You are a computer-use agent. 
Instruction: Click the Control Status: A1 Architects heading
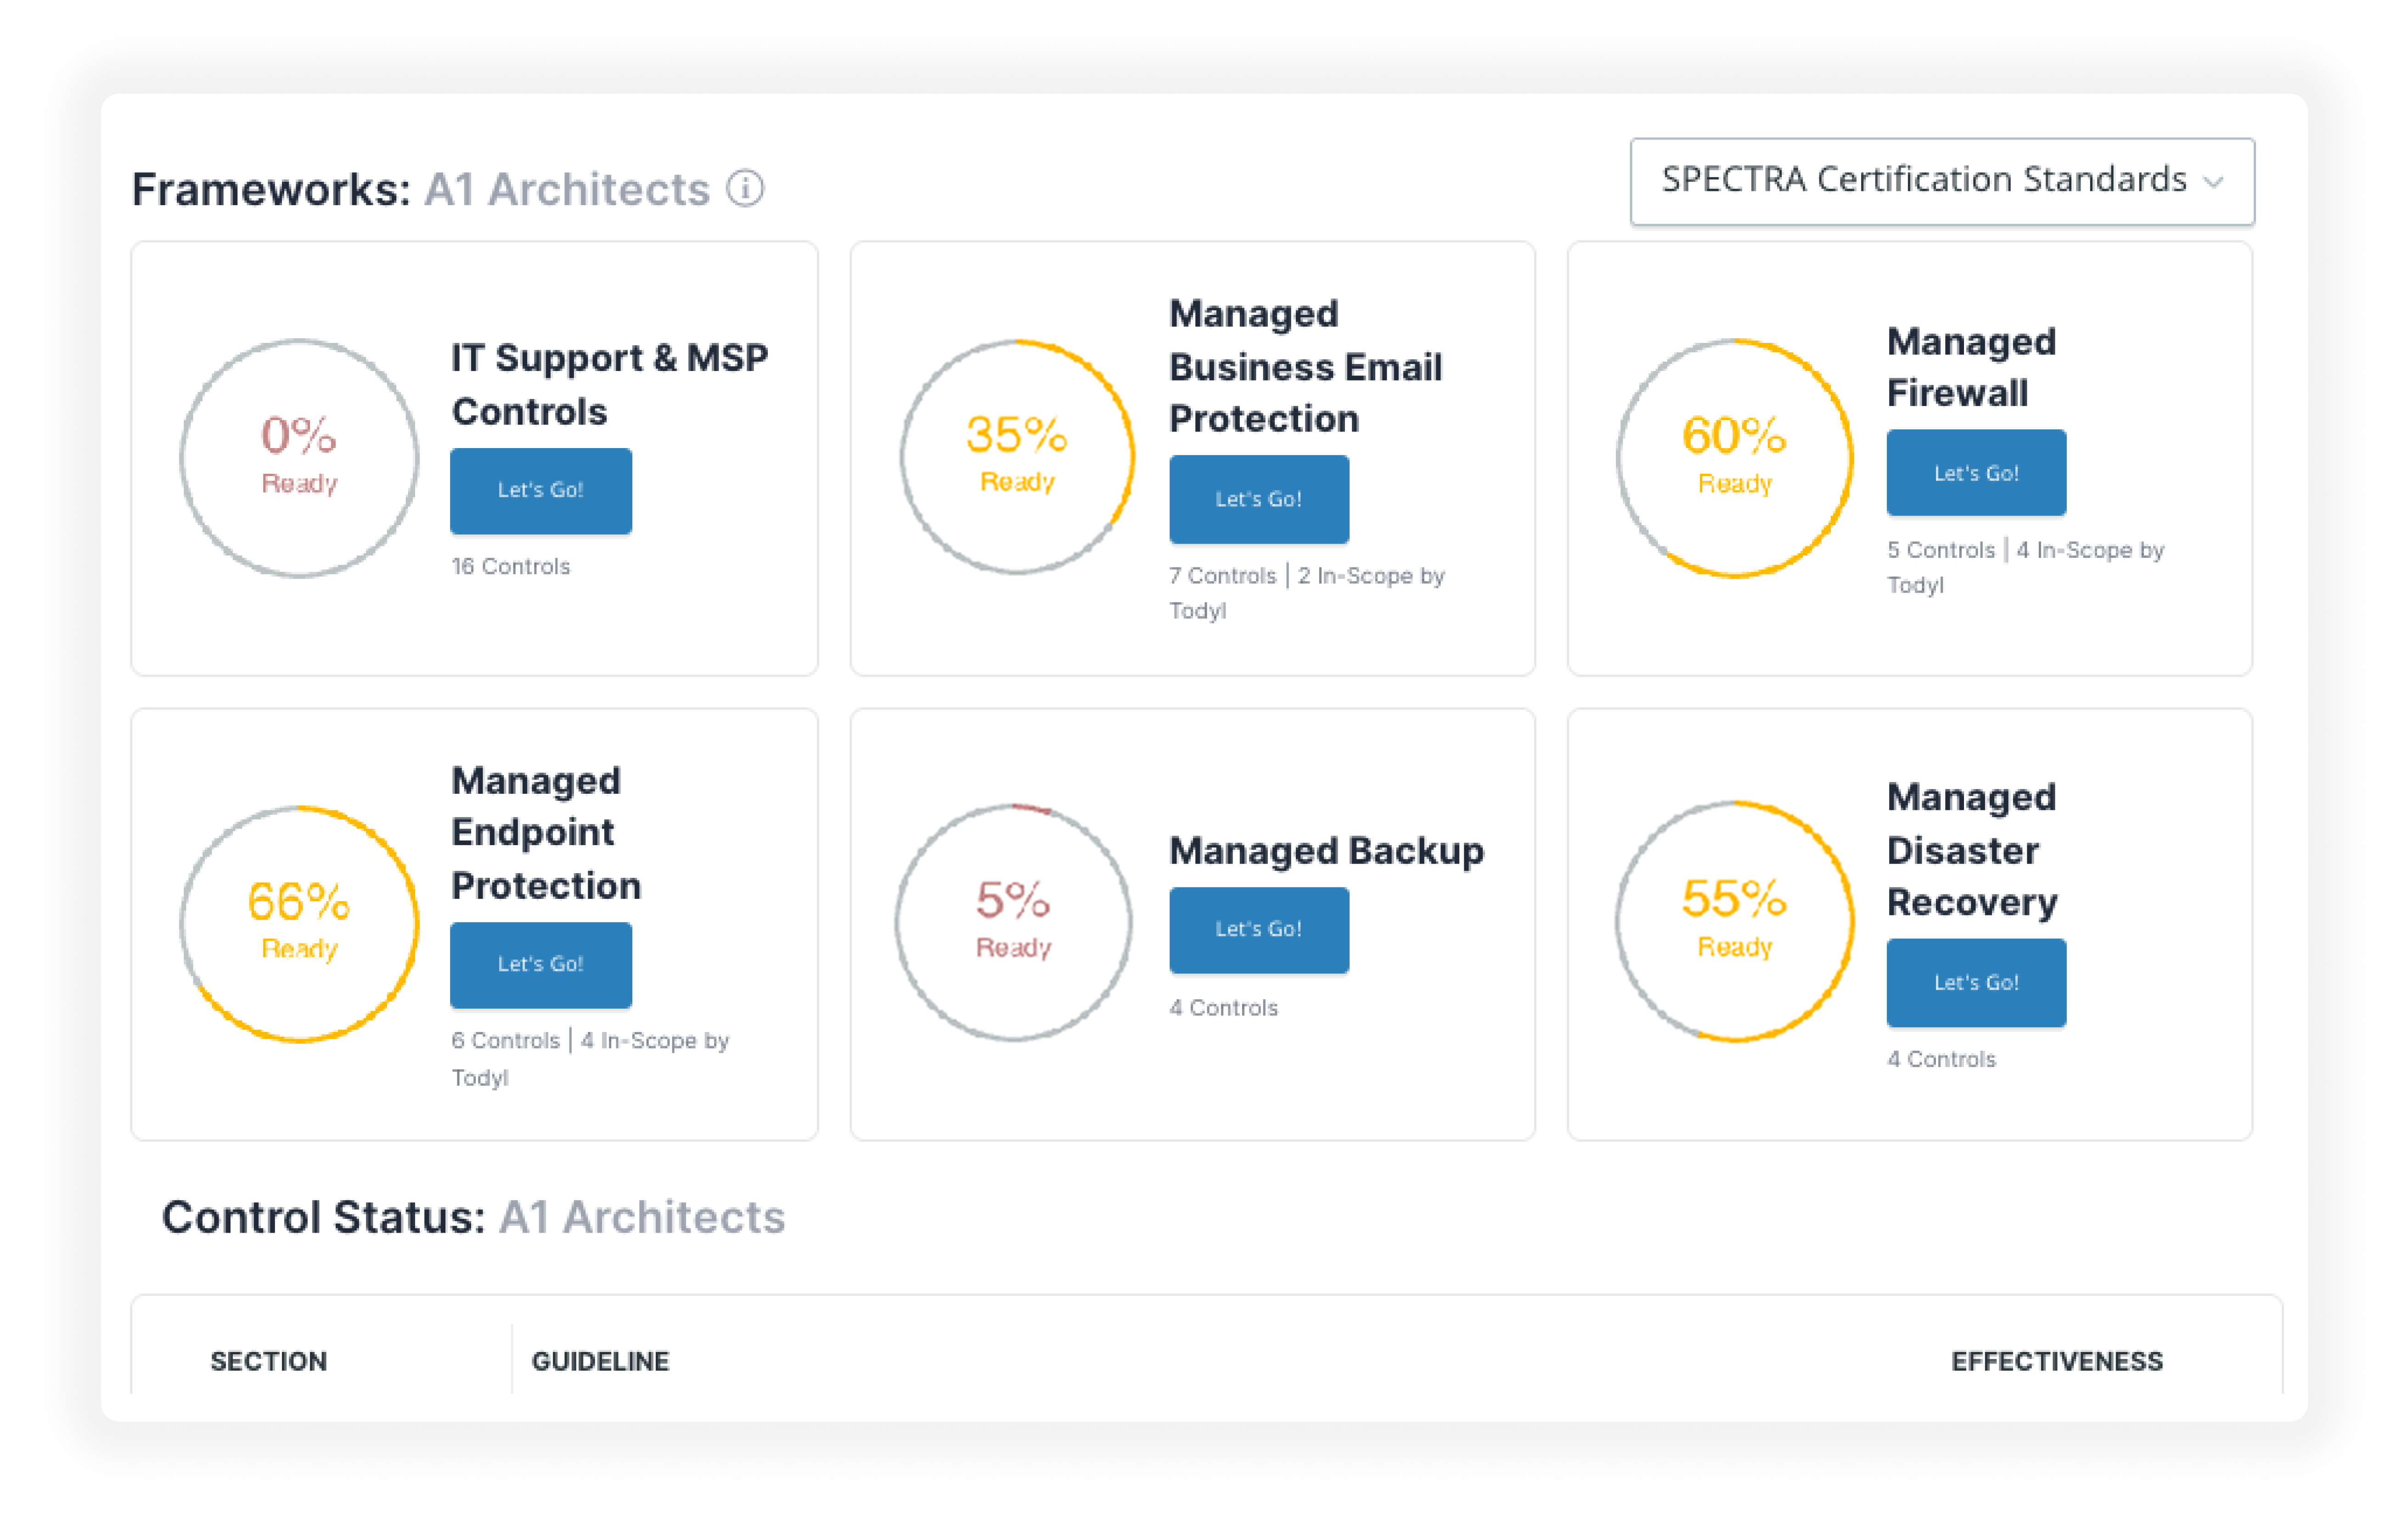(x=474, y=1217)
